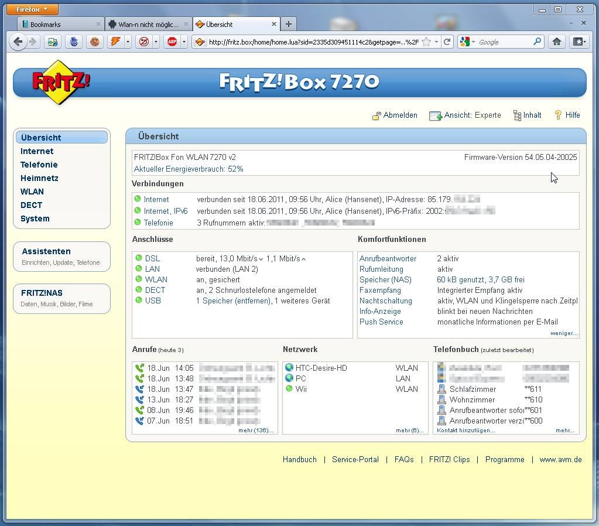Viewport: 599px width, 526px height.
Task: Open FRITZ!NAS panel
Action: (61, 298)
